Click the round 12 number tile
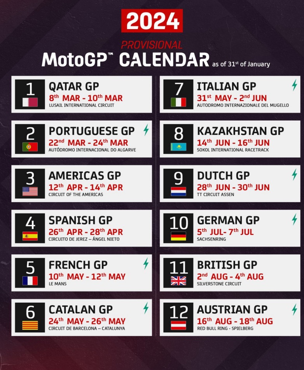The width and height of the screenshot is (304, 370). tap(178, 312)
